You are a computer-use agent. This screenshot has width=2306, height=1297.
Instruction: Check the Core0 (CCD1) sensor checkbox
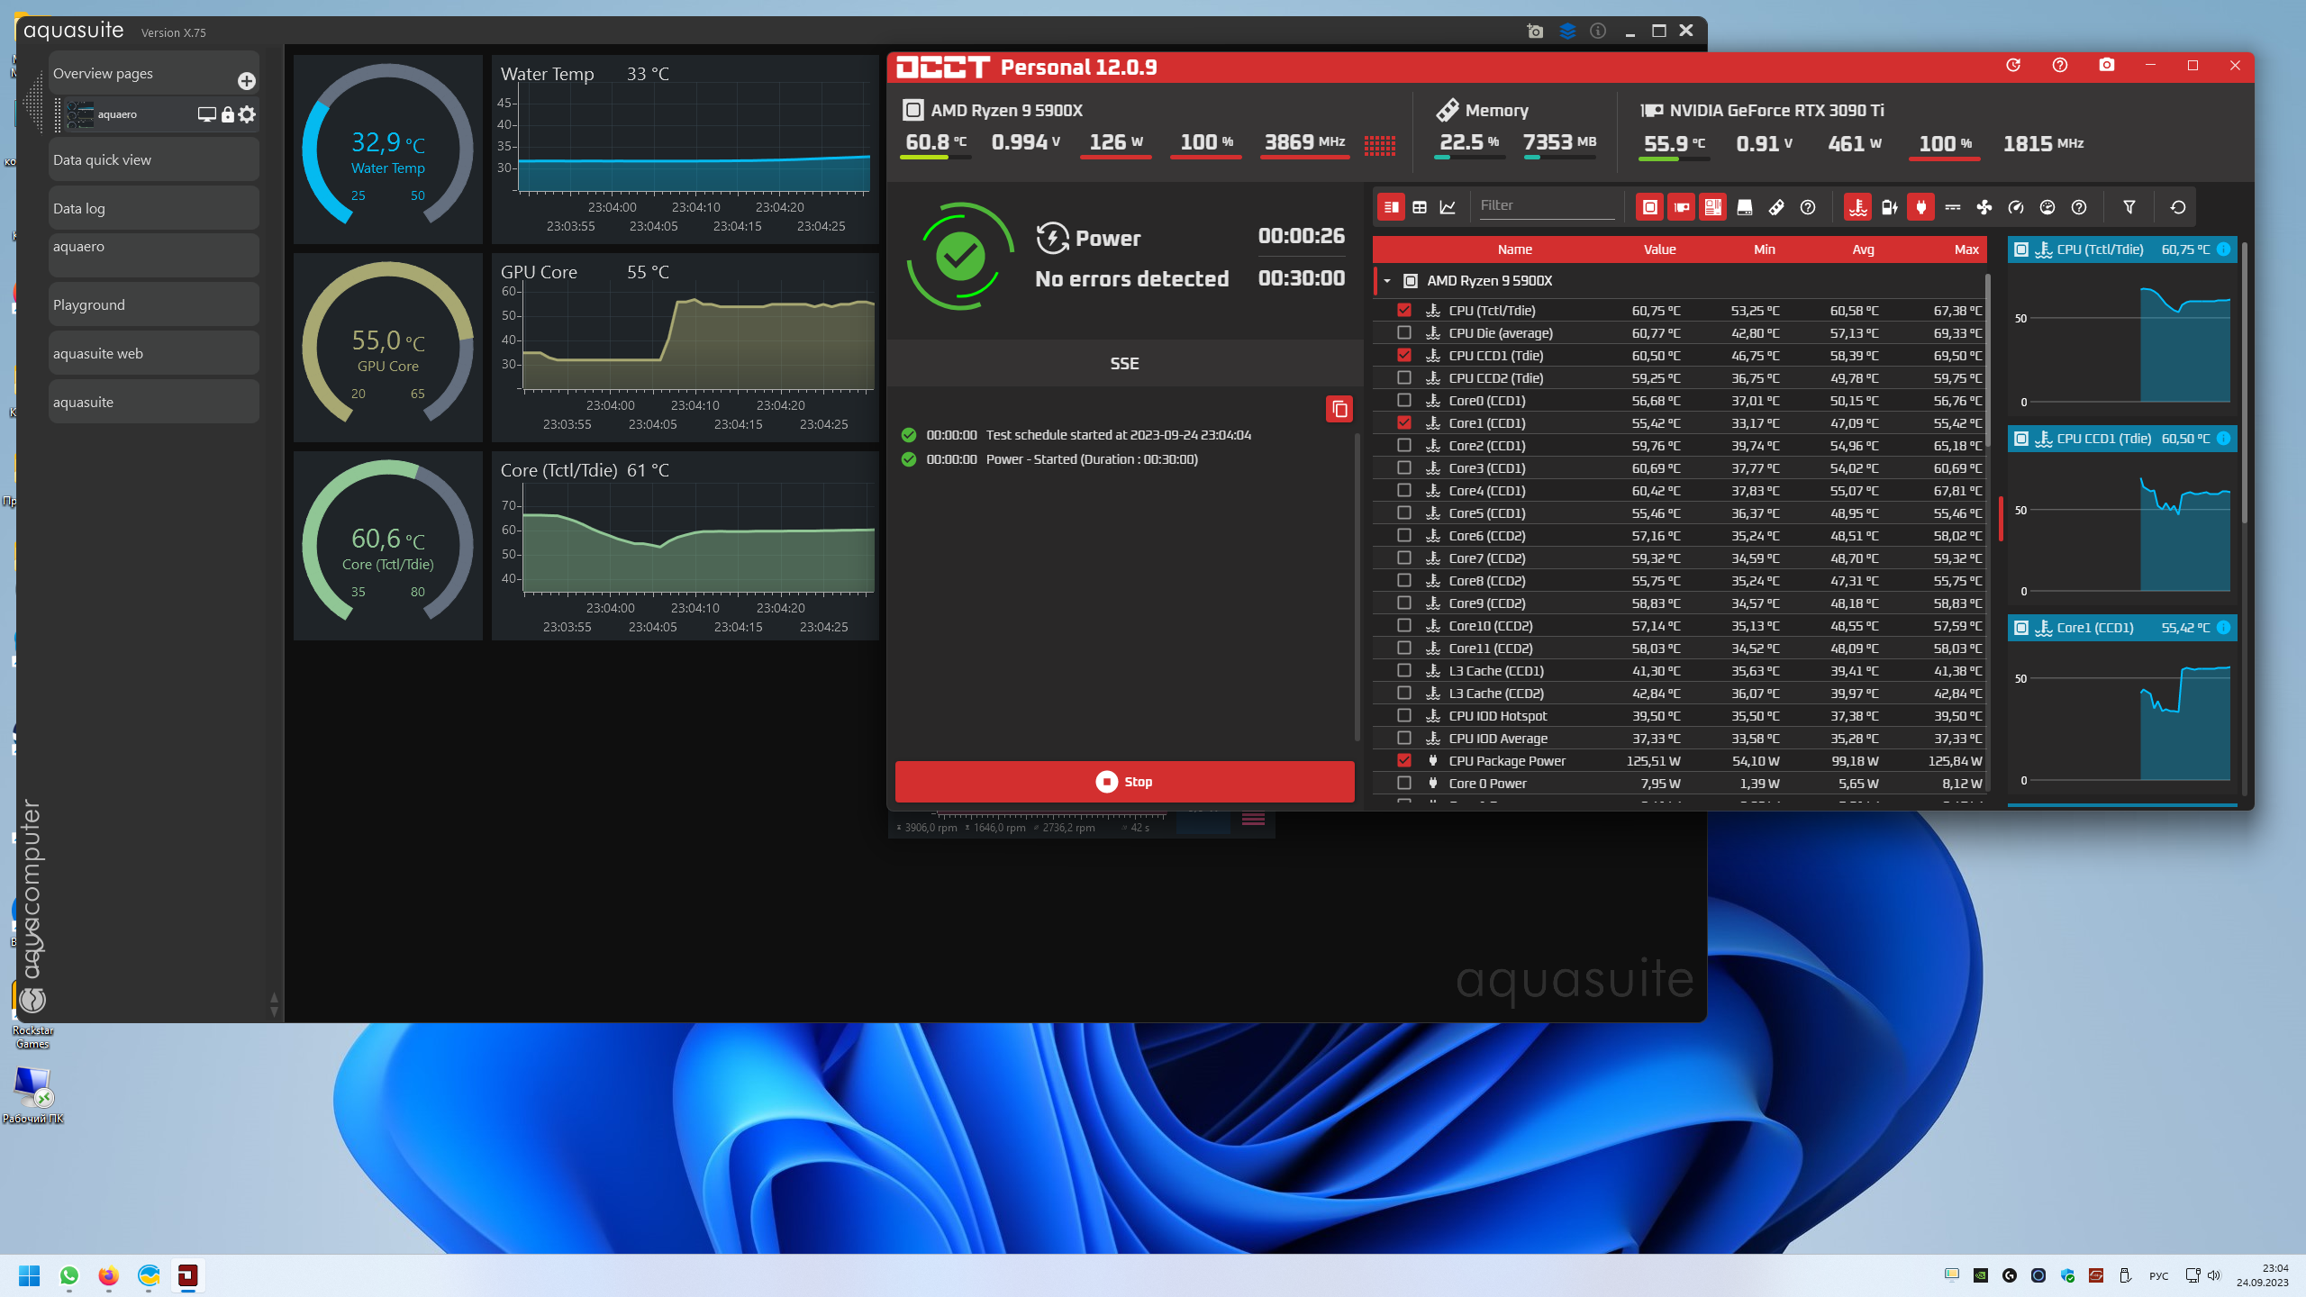pos(1403,400)
